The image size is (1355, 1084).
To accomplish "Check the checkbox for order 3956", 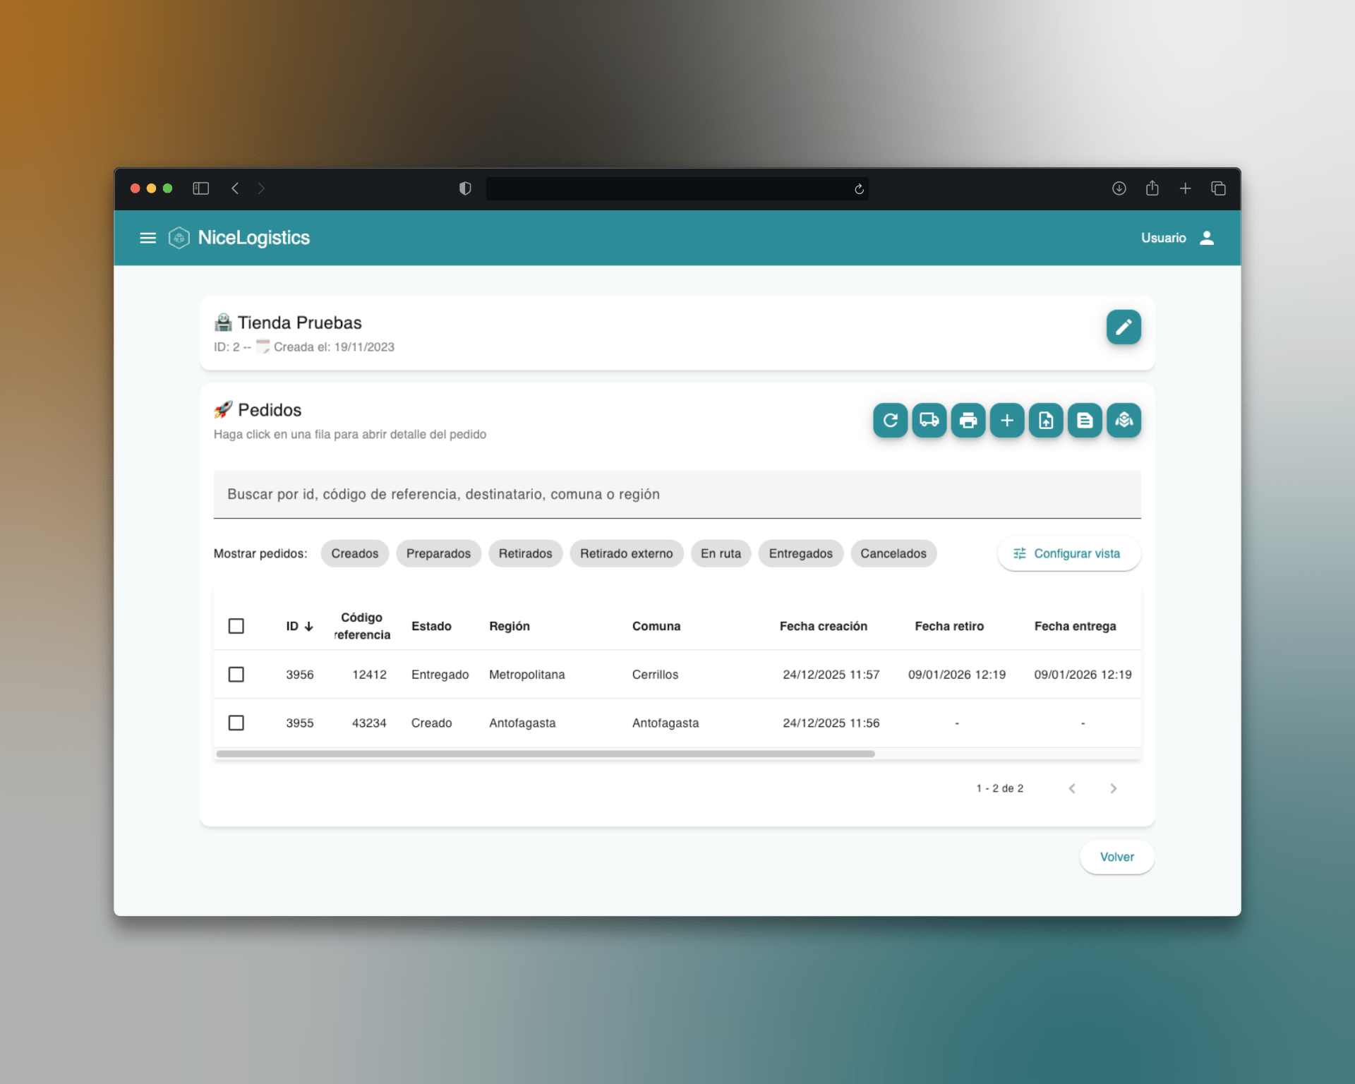I will [236, 675].
